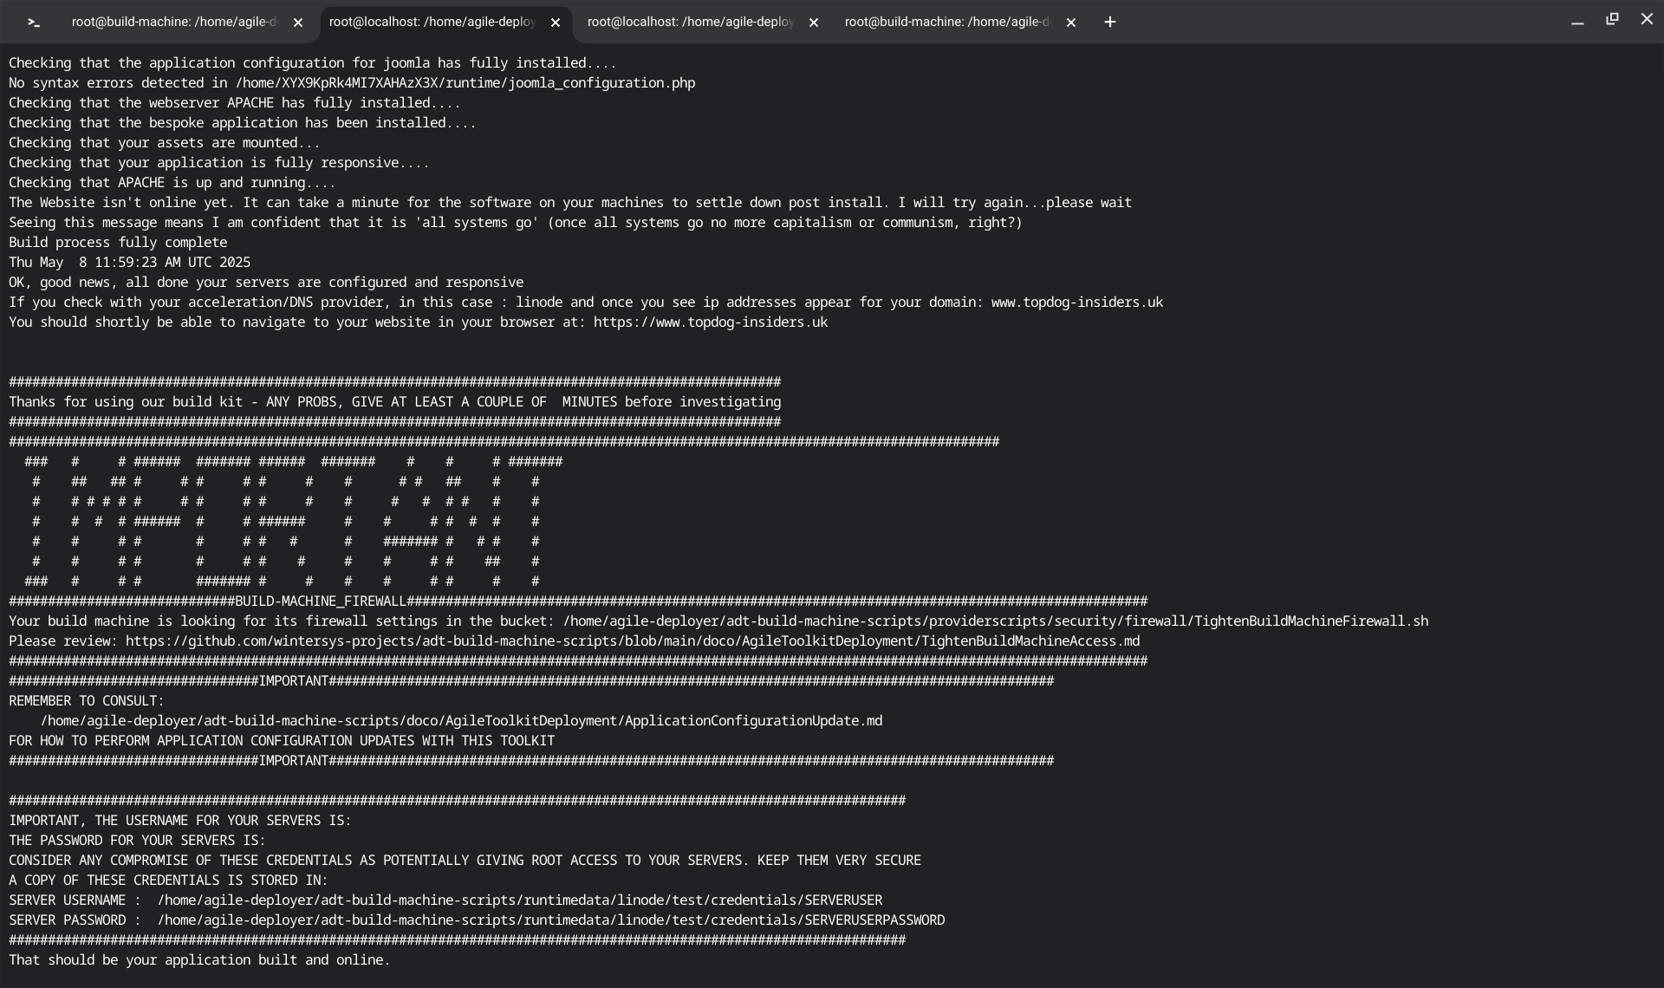Image resolution: width=1664 pixels, height=988 pixels.
Task: Click the www.topdog-insiders.uk domain after 'your domain:'
Action: [1076, 302]
